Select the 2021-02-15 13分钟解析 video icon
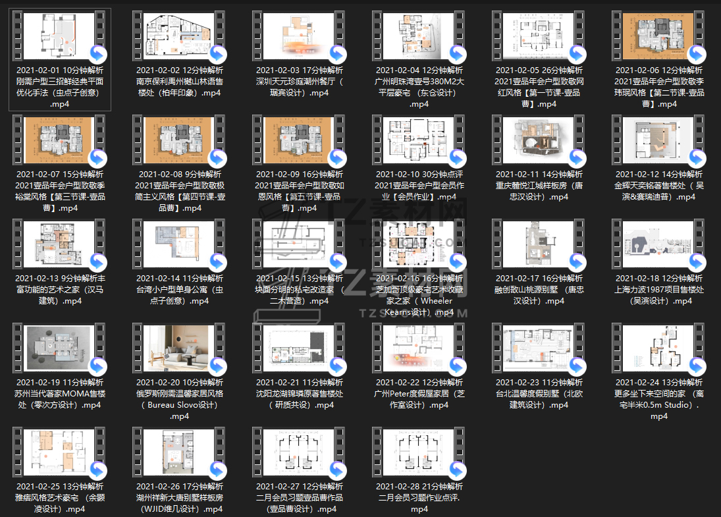Screen dimensions: 721x517 click(299, 244)
